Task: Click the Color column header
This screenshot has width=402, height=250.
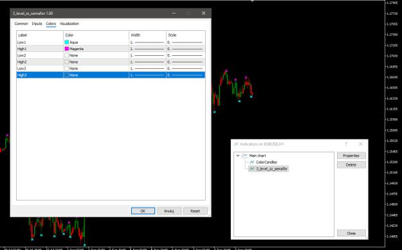Action: (x=96, y=35)
